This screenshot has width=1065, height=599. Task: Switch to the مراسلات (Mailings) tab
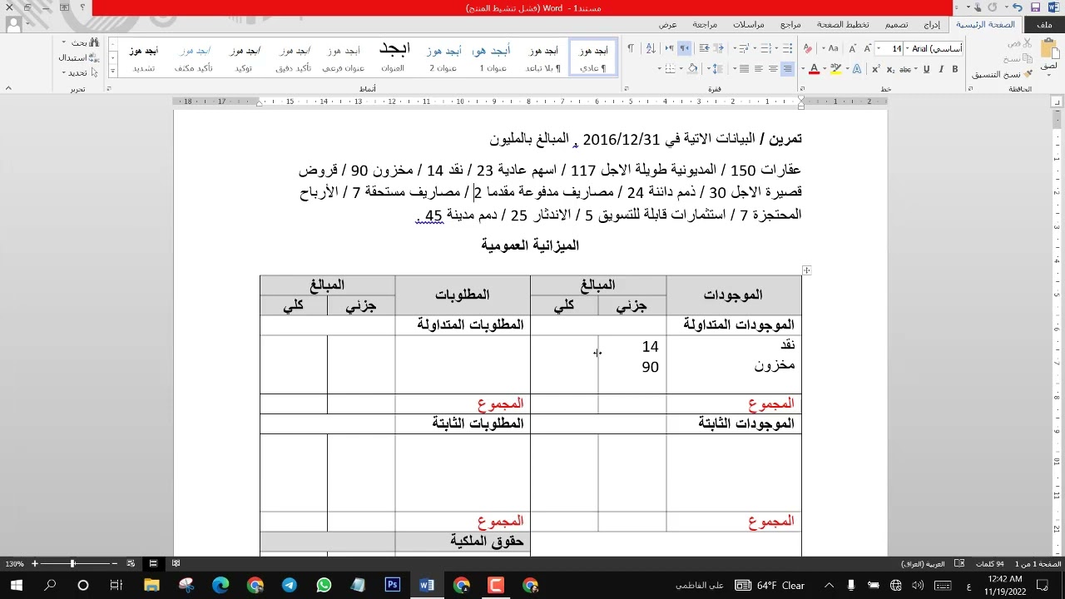coord(748,25)
